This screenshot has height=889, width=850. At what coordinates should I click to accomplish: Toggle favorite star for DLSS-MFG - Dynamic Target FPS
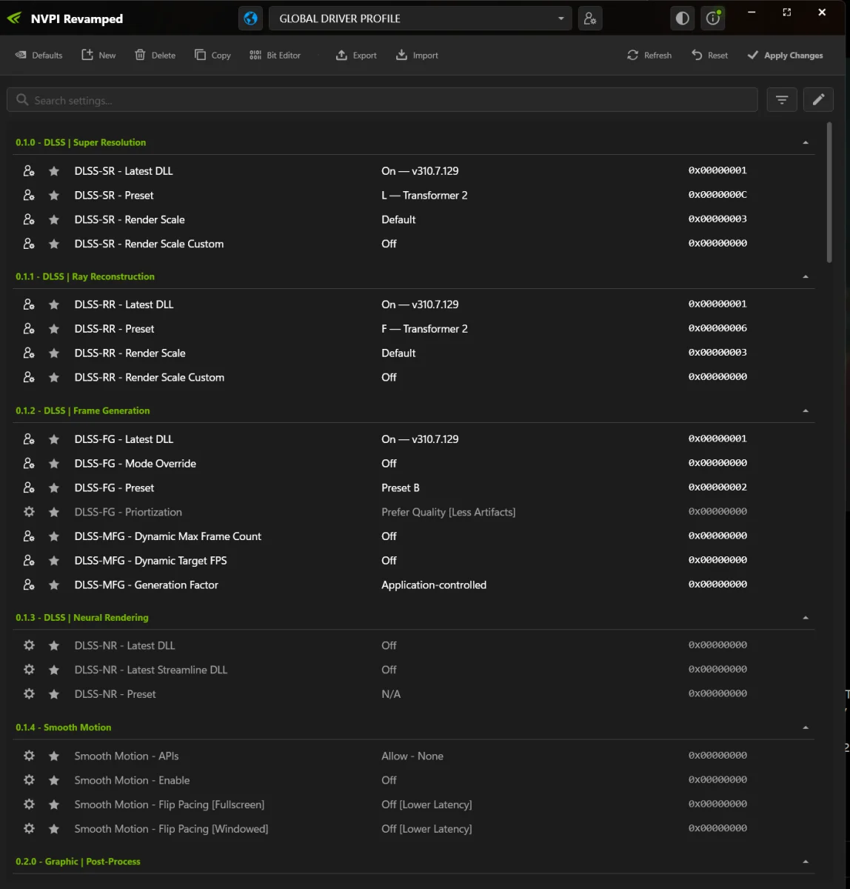pos(54,561)
